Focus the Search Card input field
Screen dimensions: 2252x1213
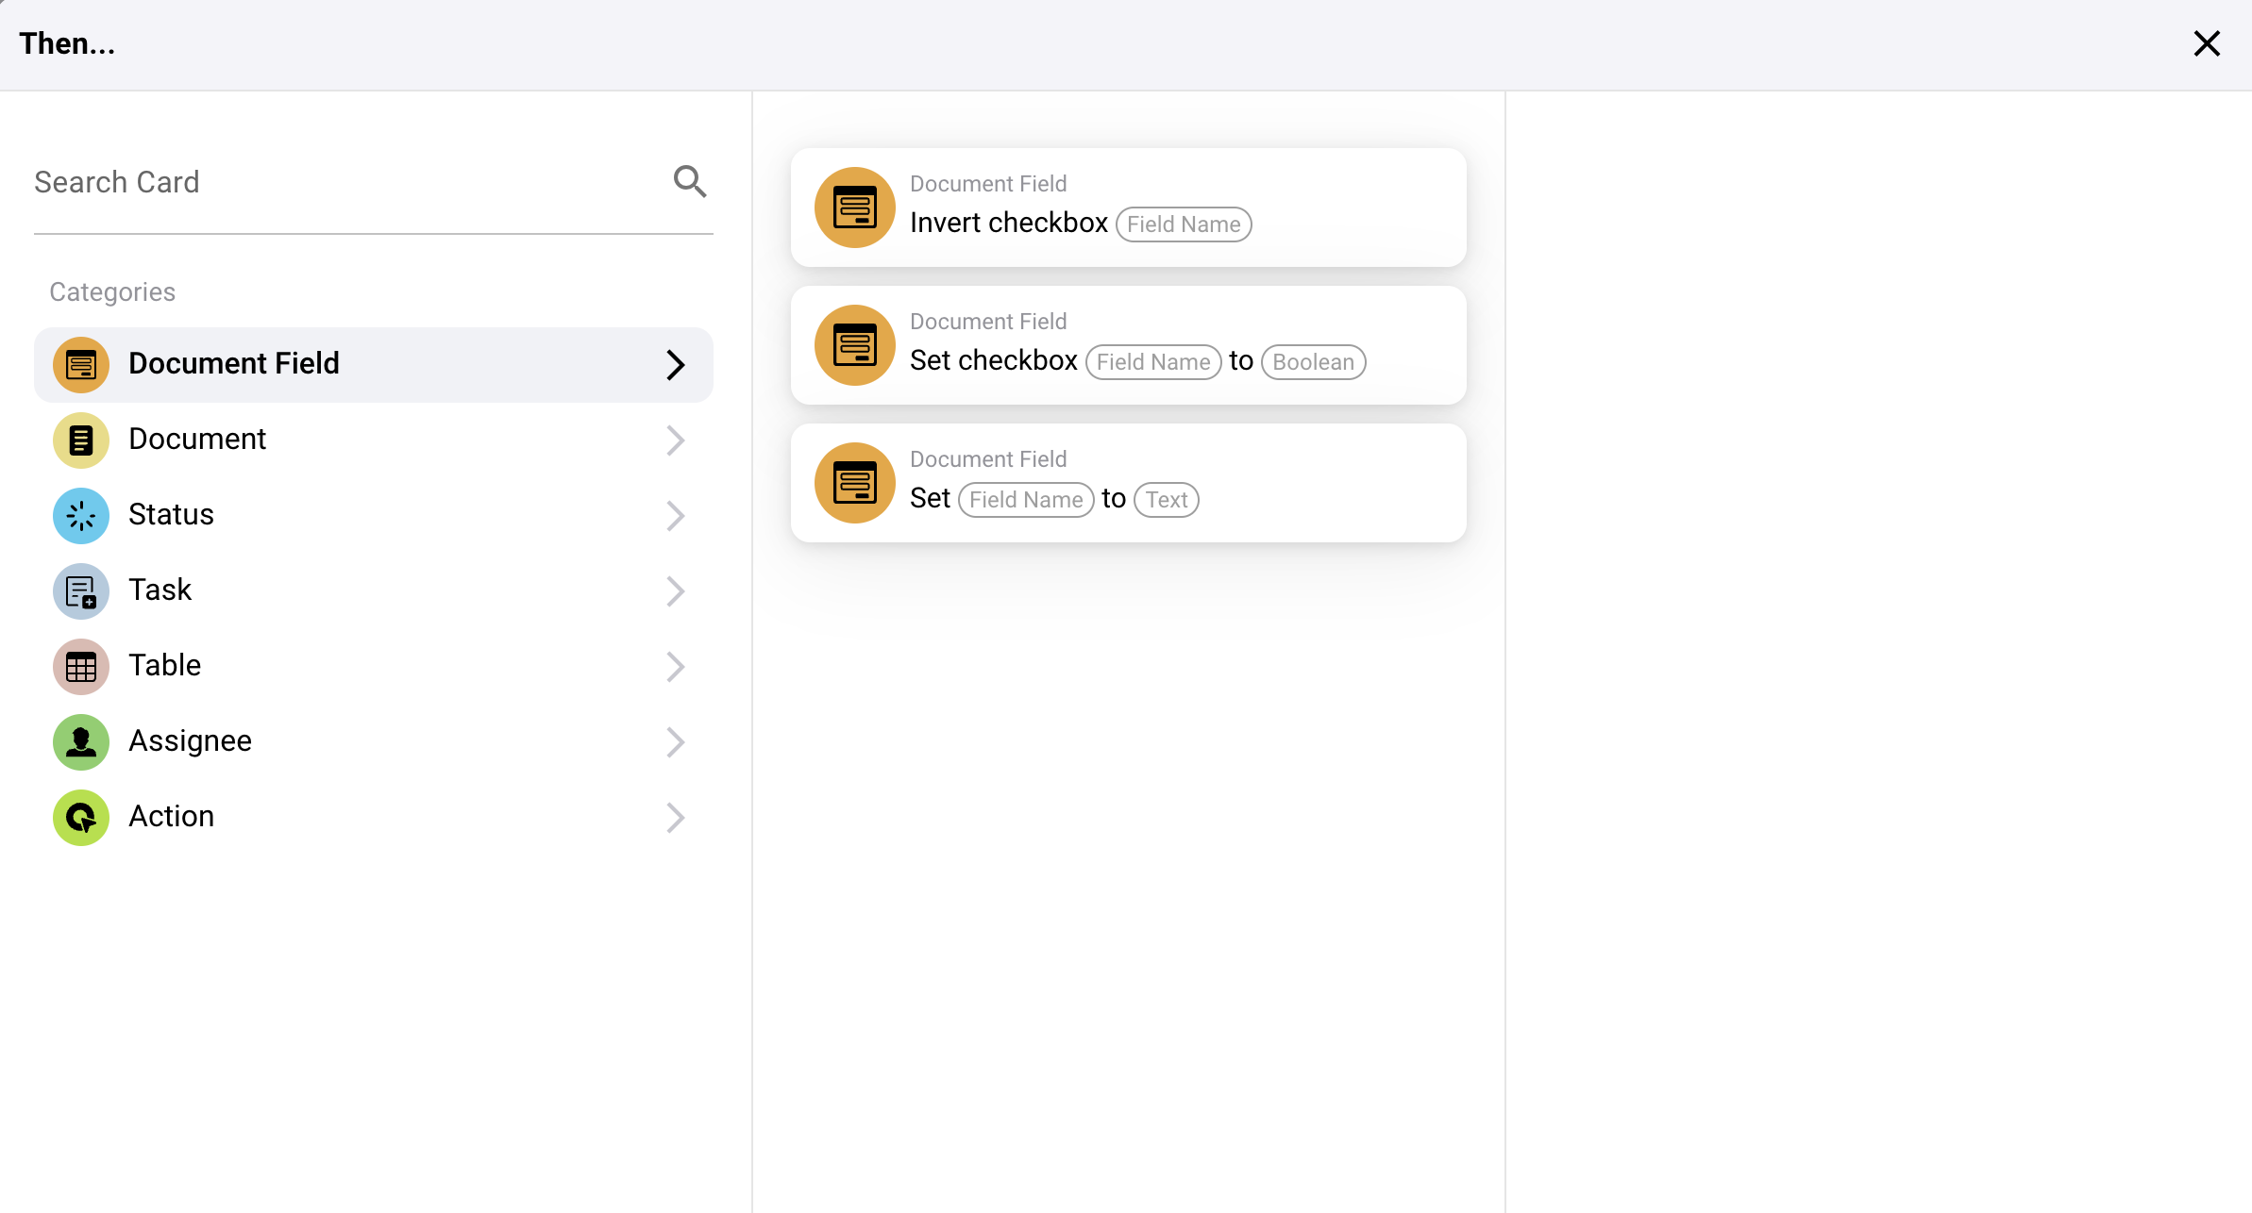click(x=340, y=182)
